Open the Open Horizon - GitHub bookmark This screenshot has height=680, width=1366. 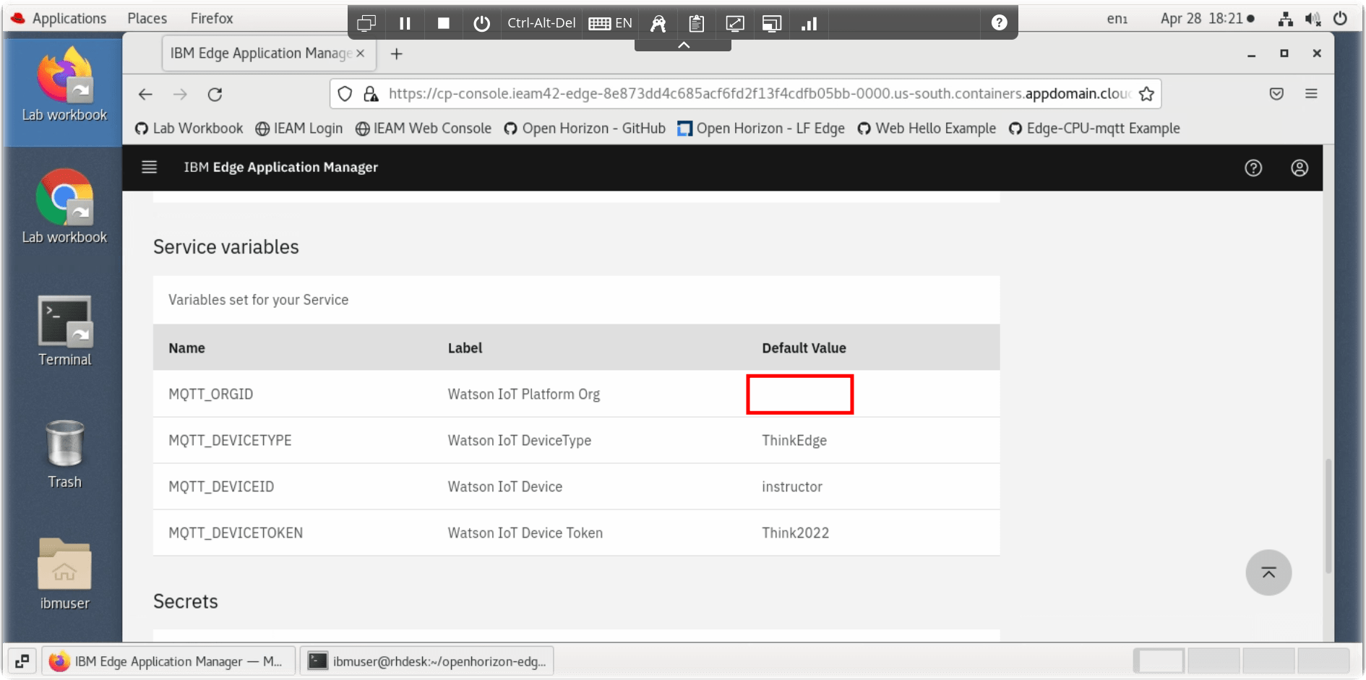tap(585, 129)
